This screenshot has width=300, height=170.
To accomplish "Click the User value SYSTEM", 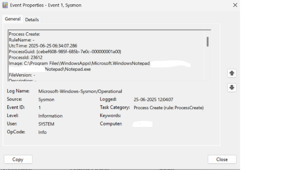I will pos(46,124).
